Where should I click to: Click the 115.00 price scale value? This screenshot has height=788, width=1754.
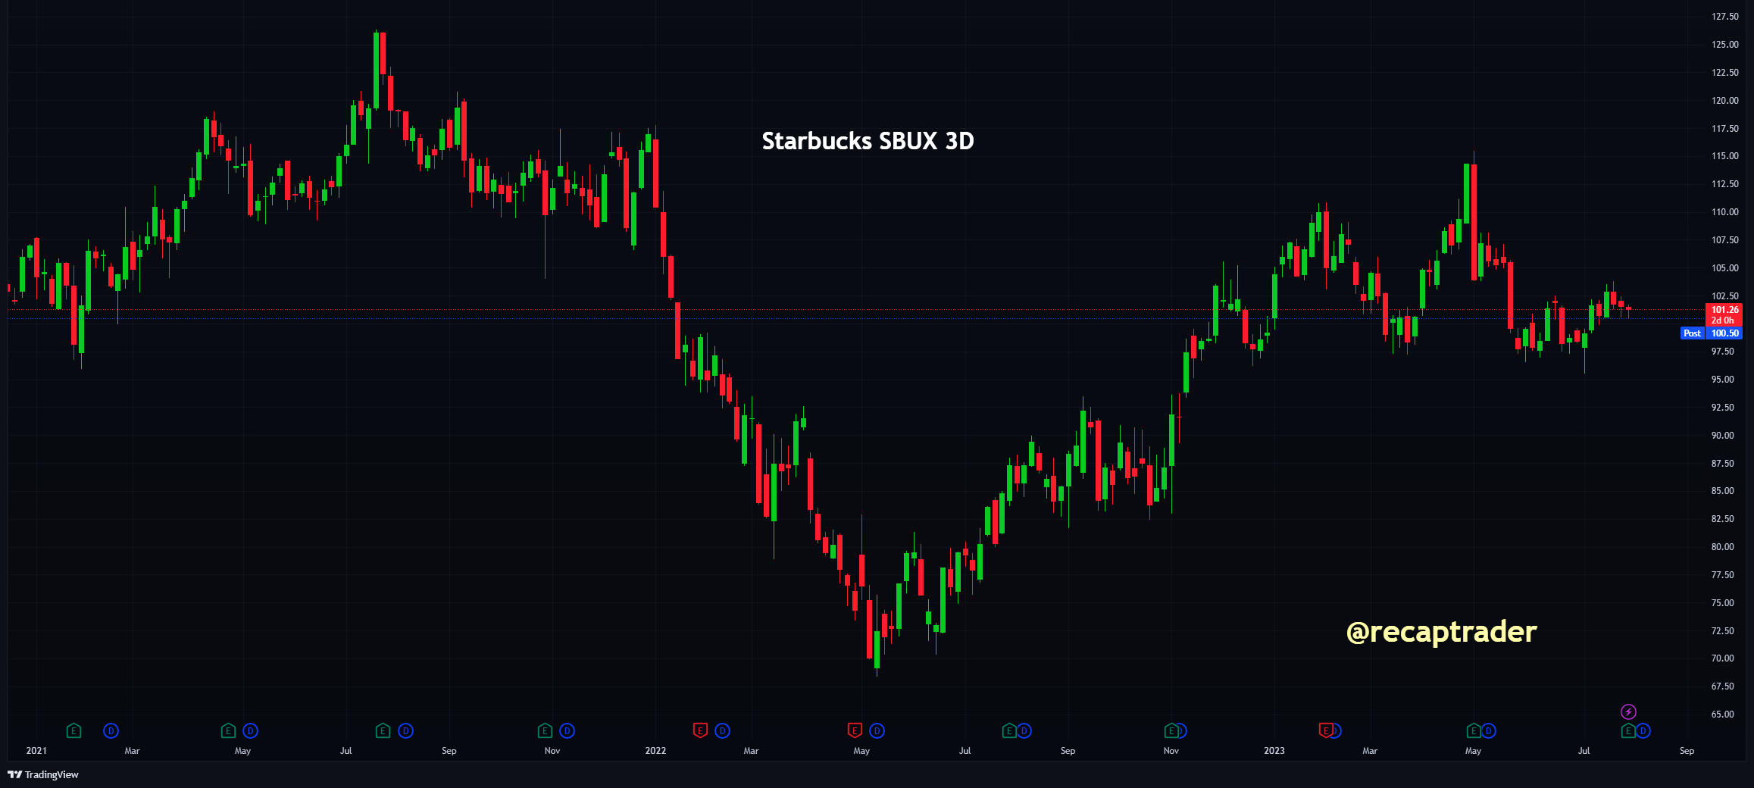click(1724, 156)
